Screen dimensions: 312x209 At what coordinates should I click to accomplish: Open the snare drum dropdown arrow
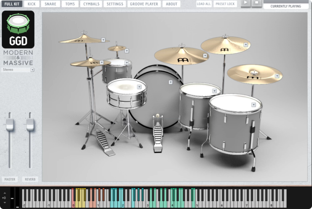139,87
